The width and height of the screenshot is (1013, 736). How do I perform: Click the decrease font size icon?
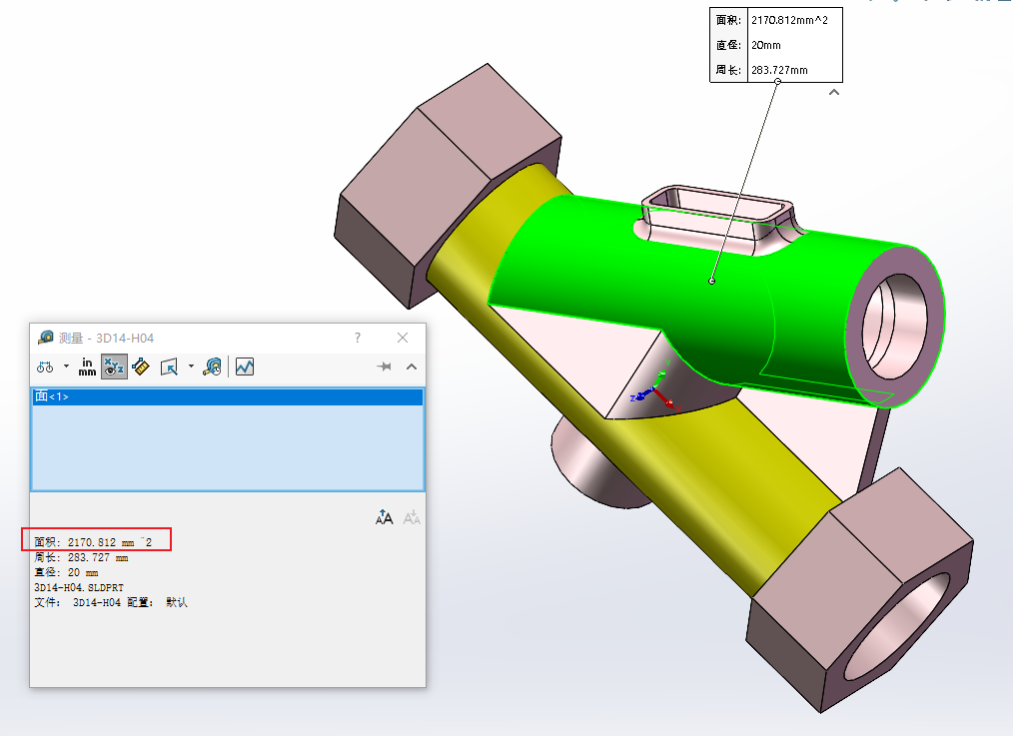pos(410,516)
